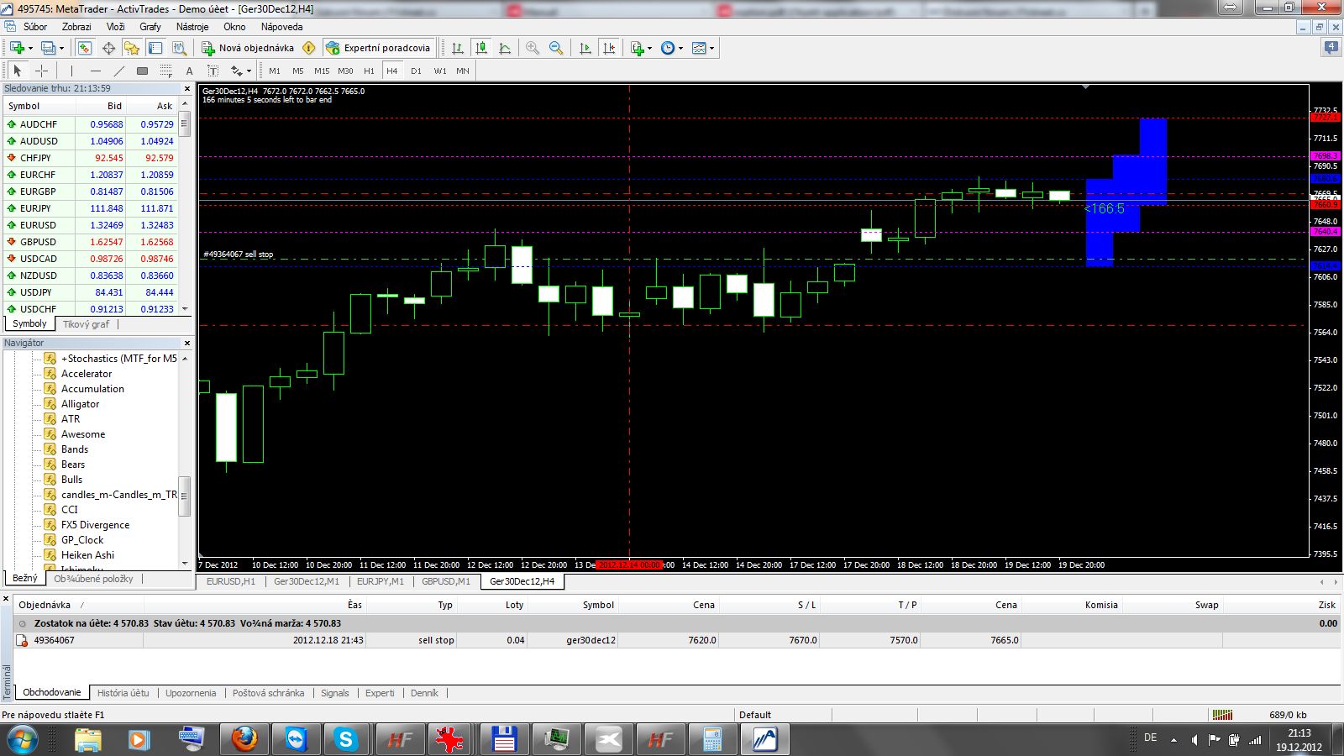1344x756 pixels.
Task: Open Skype from the taskbar
Action: tap(345, 740)
